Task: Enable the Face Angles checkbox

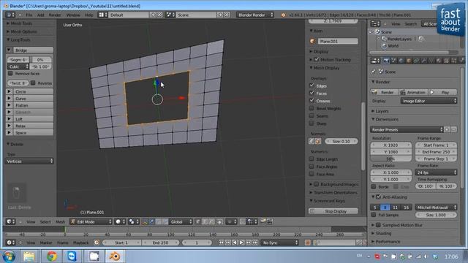Action: point(312,167)
